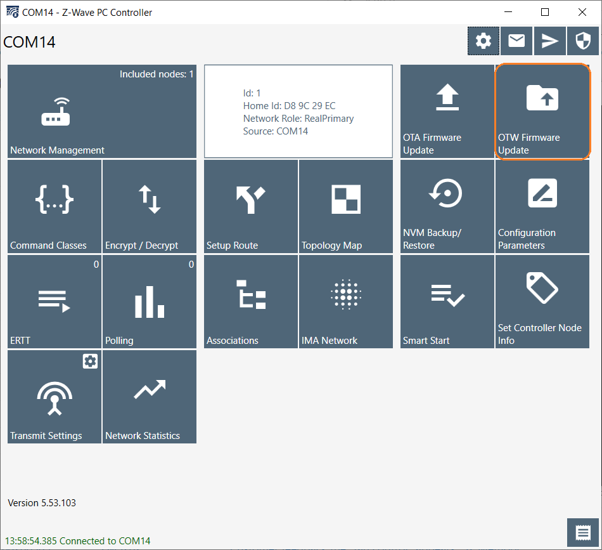Open the Network Management tile
The width and height of the screenshot is (602, 550).
101,112
